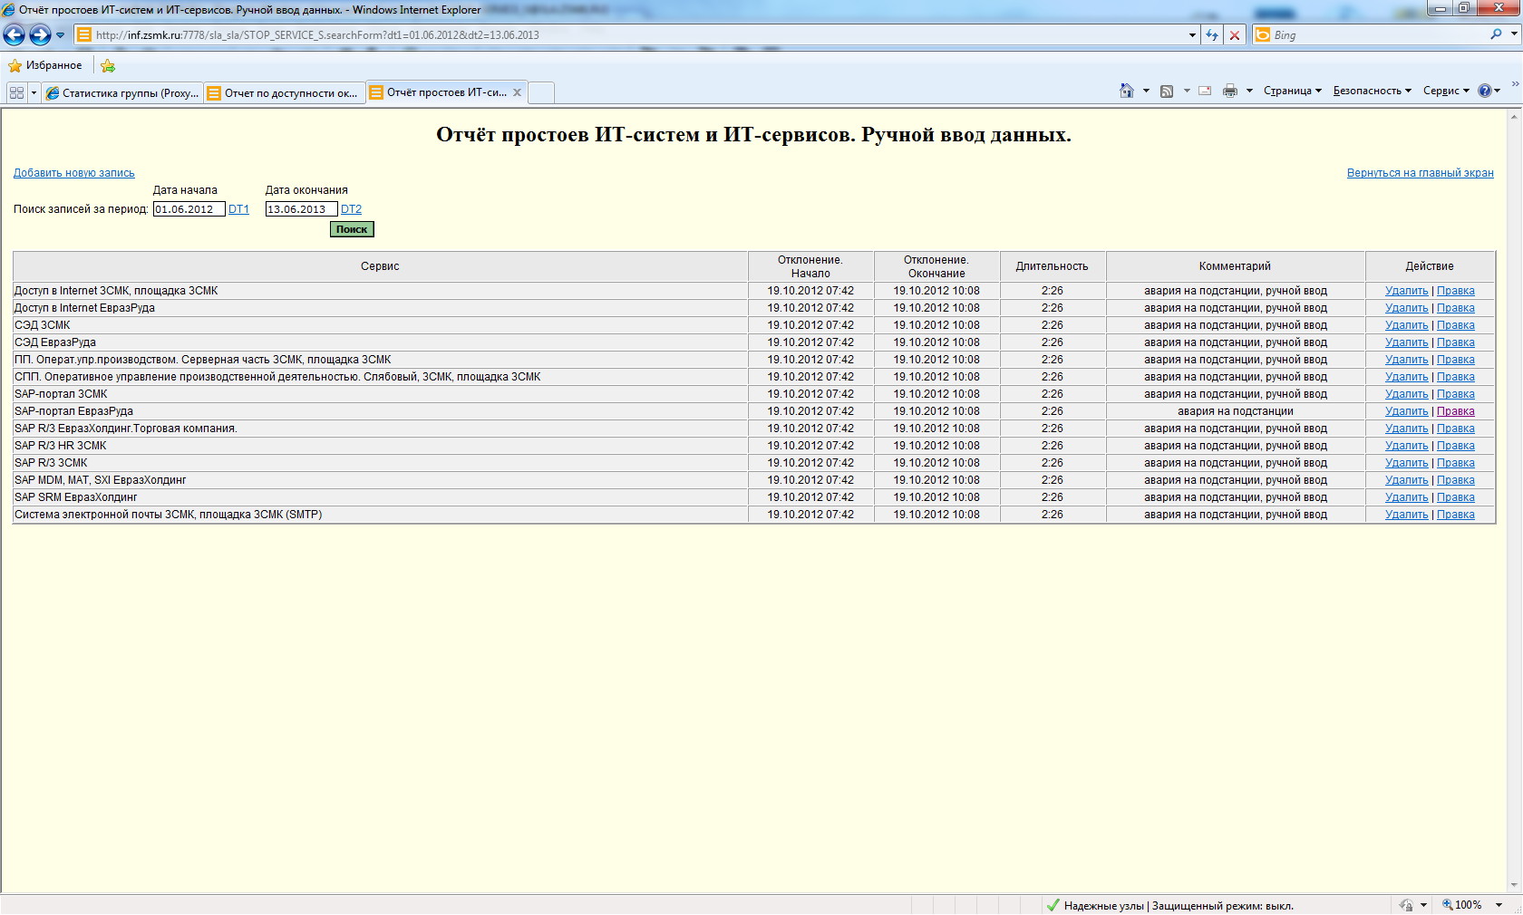
Task: Open the Print dropdown arrow
Action: (1249, 91)
